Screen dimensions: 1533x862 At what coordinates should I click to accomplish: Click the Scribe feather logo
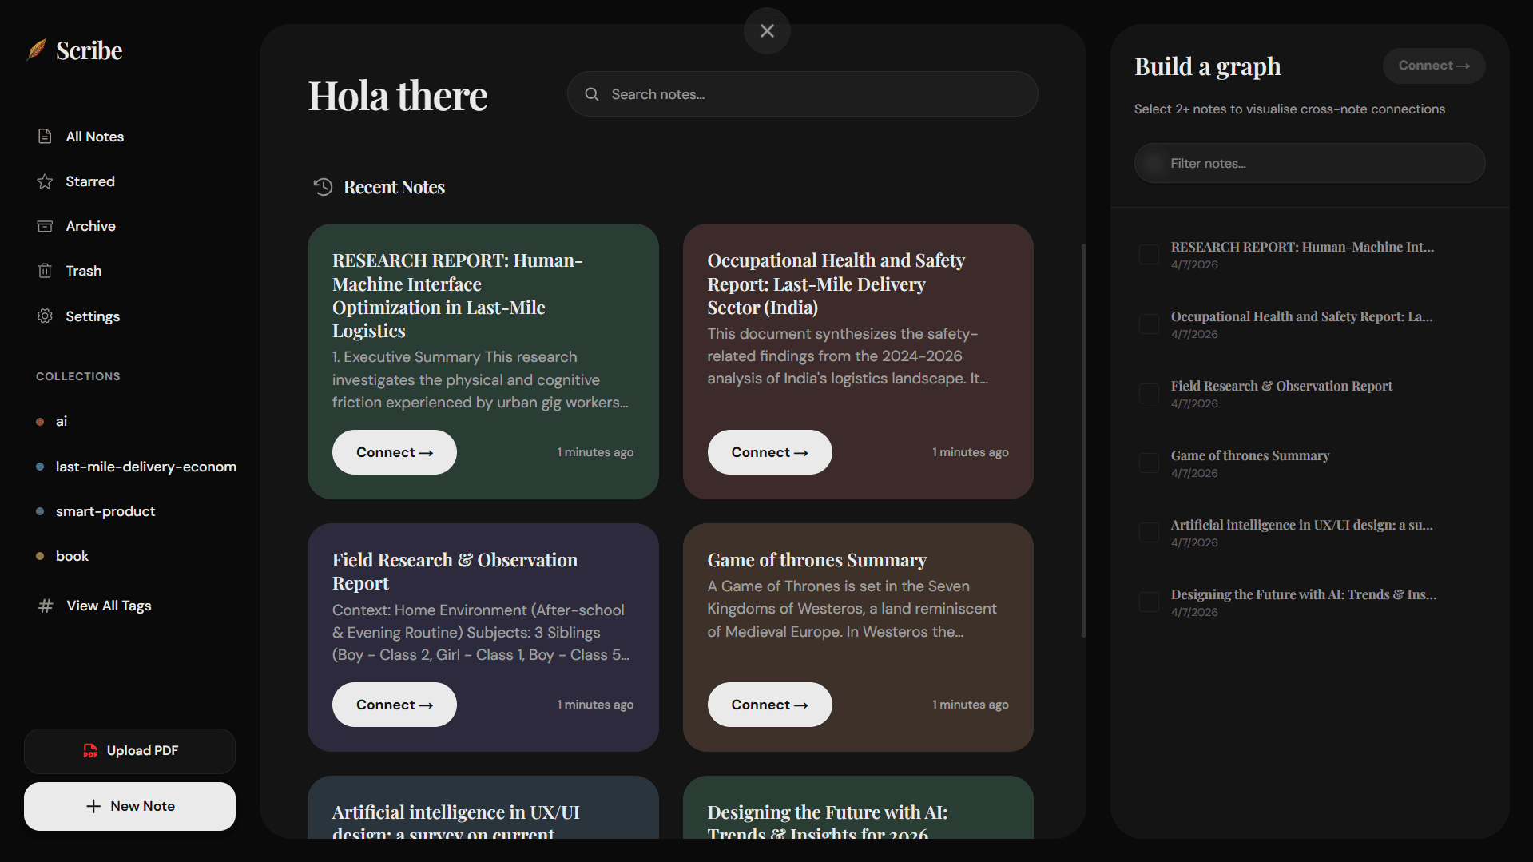point(36,50)
